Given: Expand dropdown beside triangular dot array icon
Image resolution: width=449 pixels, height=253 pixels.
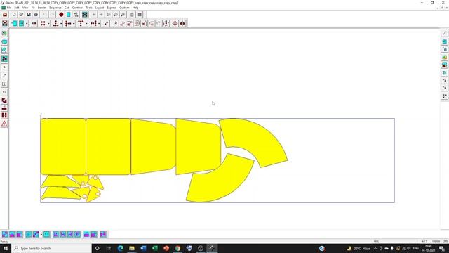Looking at the screenshot, I should [x=61, y=23].
